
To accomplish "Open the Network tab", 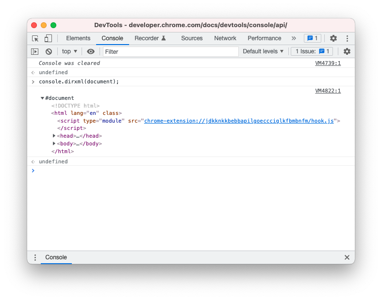I will (x=225, y=38).
